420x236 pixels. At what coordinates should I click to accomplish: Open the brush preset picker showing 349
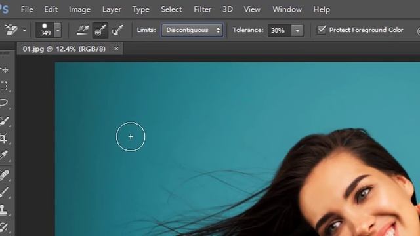tap(48, 29)
